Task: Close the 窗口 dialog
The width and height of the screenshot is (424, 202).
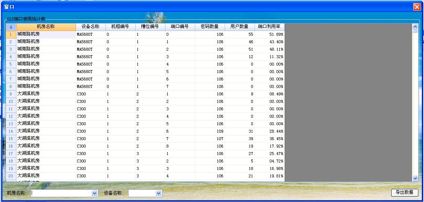Action: [417, 7]
